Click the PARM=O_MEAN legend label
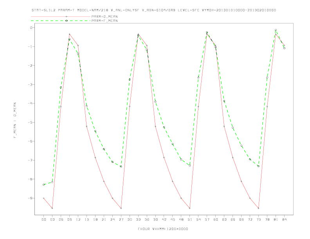310x239 pixels. [x=105, y=16]
